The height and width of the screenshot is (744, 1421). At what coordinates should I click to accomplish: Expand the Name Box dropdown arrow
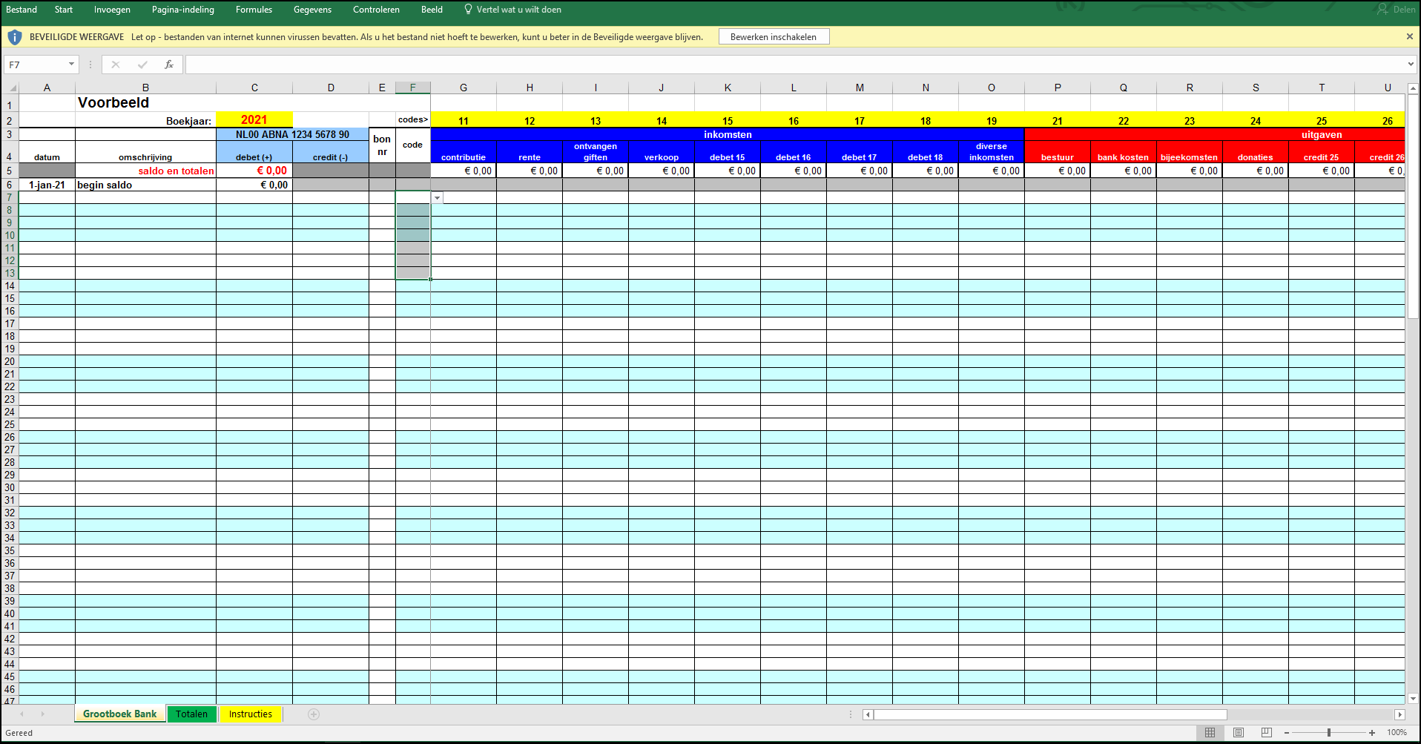click(x=71, y=65)
